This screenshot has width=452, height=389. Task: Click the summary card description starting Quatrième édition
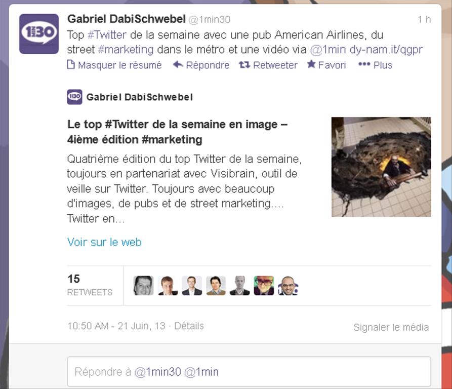tap(184, 188)
